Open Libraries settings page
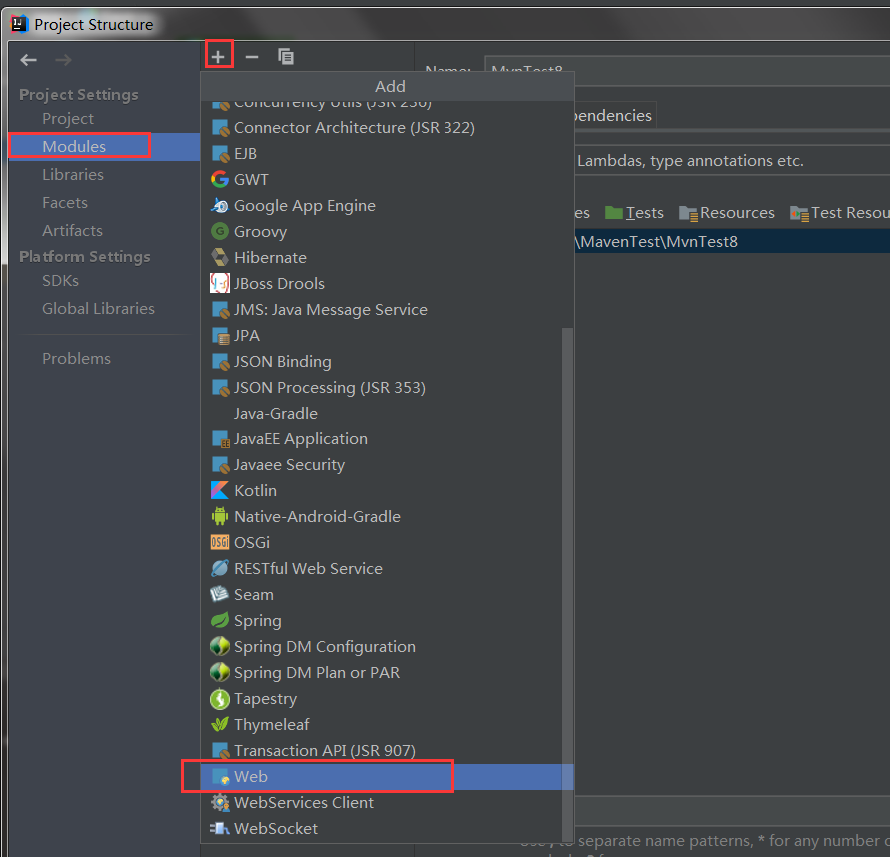Image resolution: width=890 pixels, height=857 pixels. [73, 174]
